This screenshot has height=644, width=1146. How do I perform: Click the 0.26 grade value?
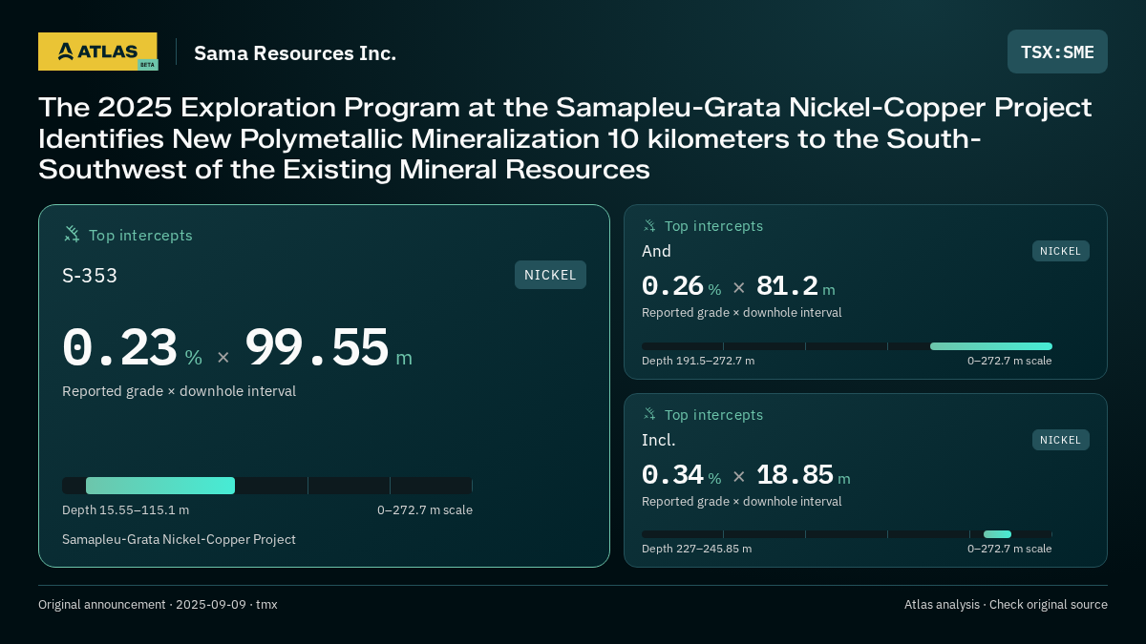(x=672, y=286)
